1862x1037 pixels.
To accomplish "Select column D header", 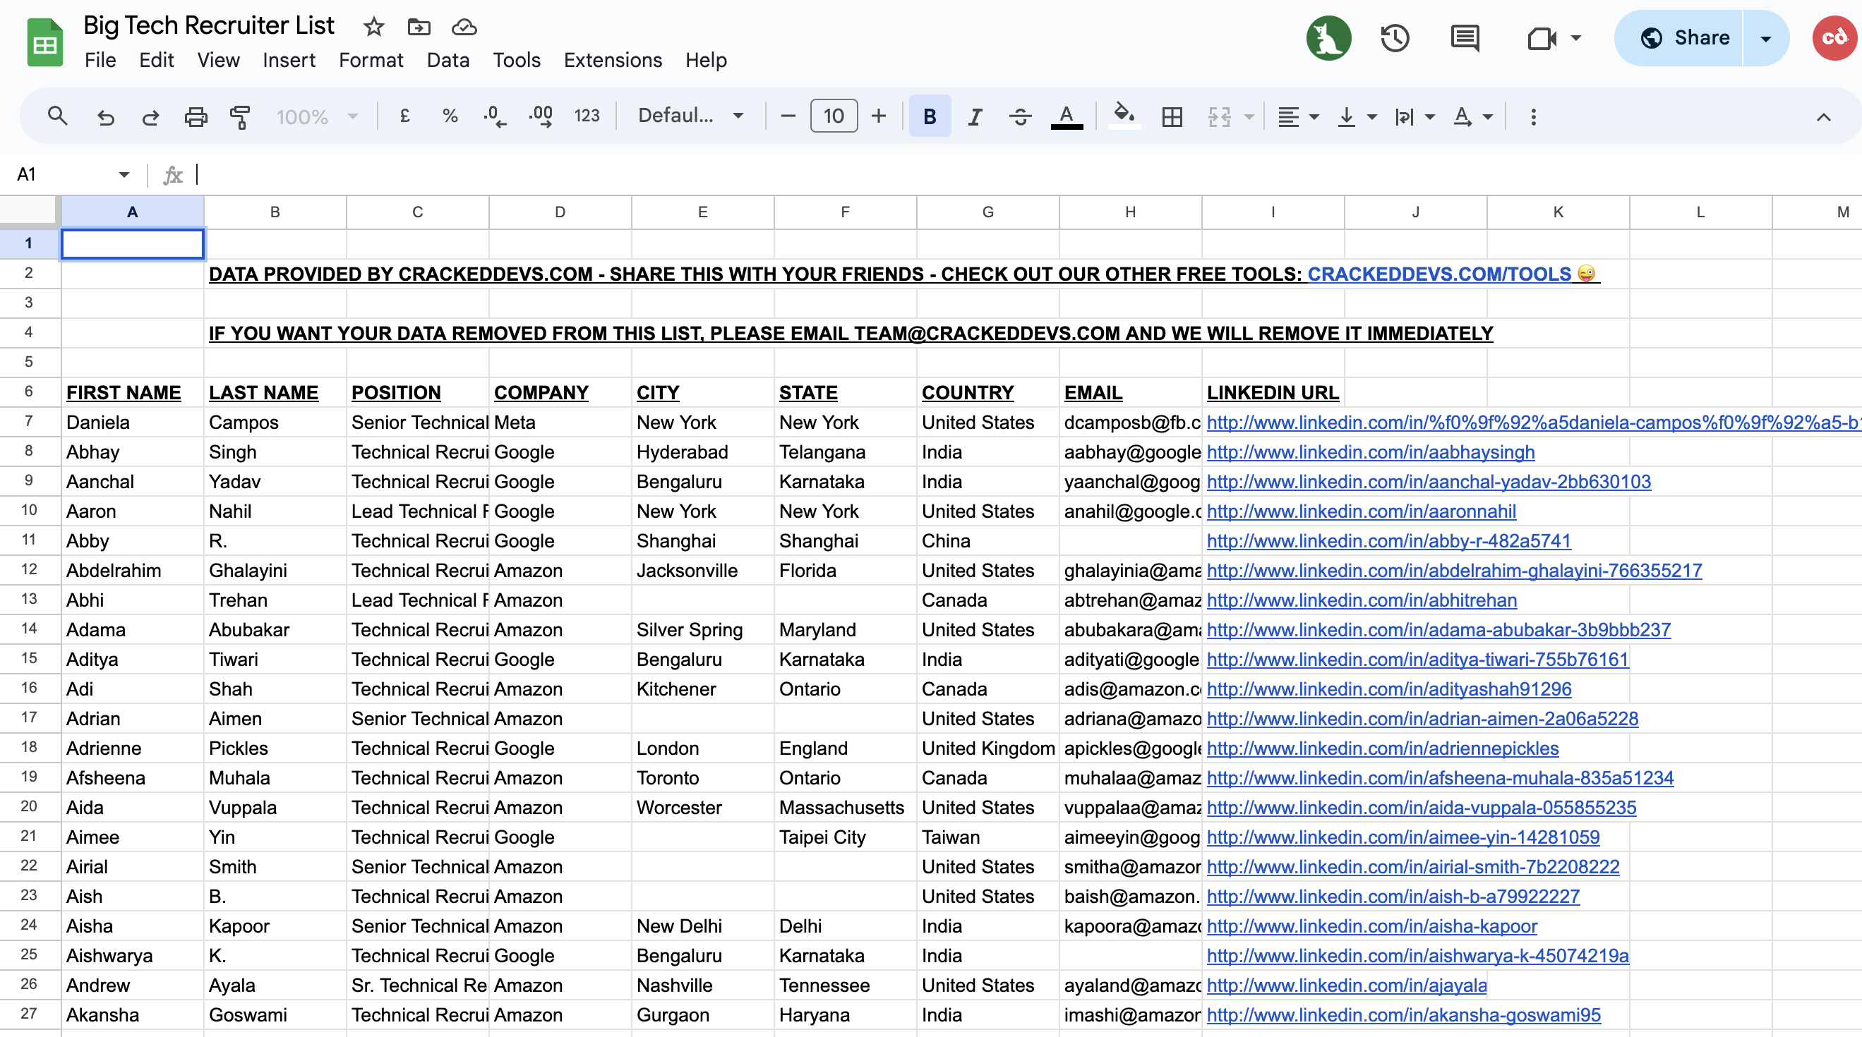I will click(x=560, y=212).
